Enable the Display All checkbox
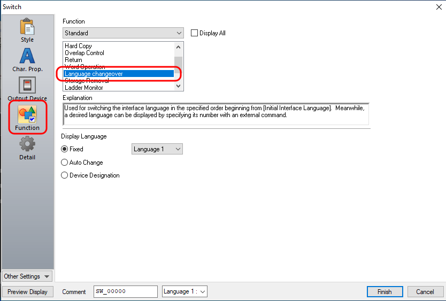This screenshot has height=301, width=446. click(195, 33)
